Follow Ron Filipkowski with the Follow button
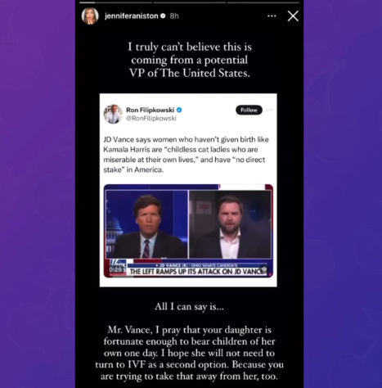382x388 pixels. 249,110
